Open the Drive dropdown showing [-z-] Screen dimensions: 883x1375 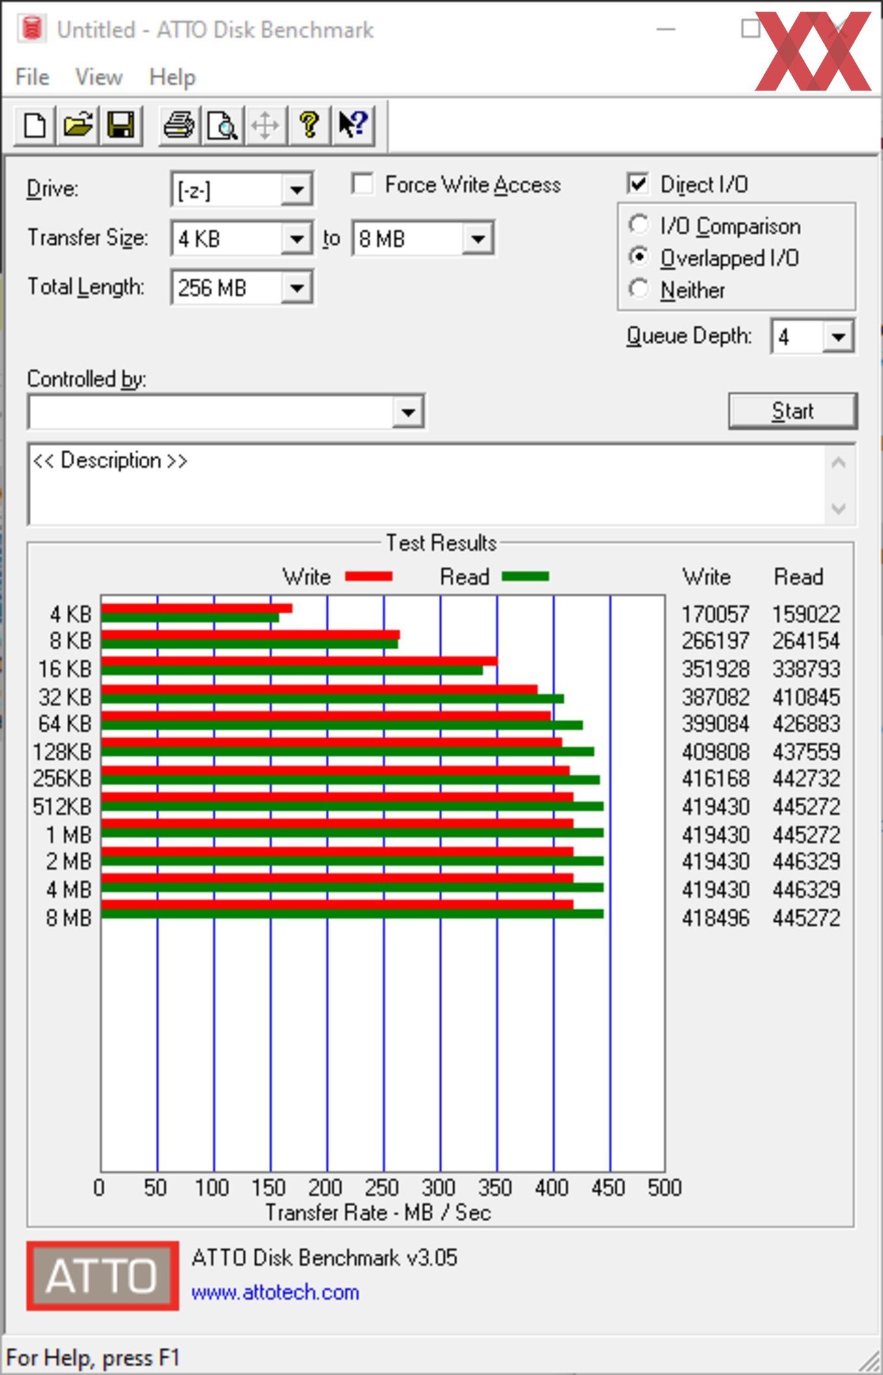pyautogui.click(x=242, y=190)
